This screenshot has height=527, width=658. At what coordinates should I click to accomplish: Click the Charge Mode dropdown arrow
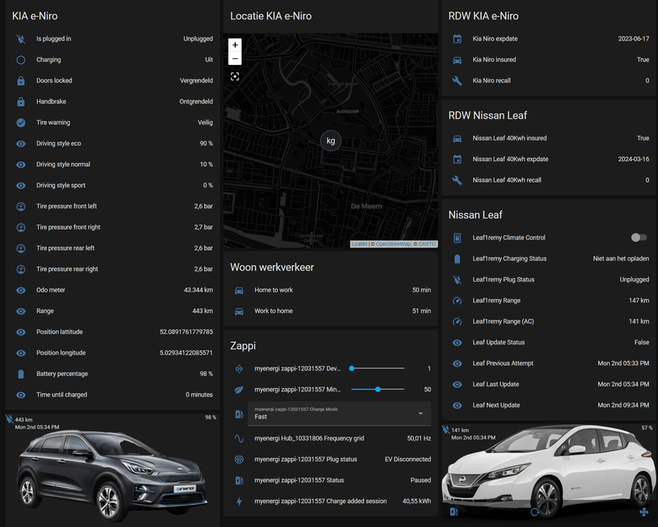point(420,414)
